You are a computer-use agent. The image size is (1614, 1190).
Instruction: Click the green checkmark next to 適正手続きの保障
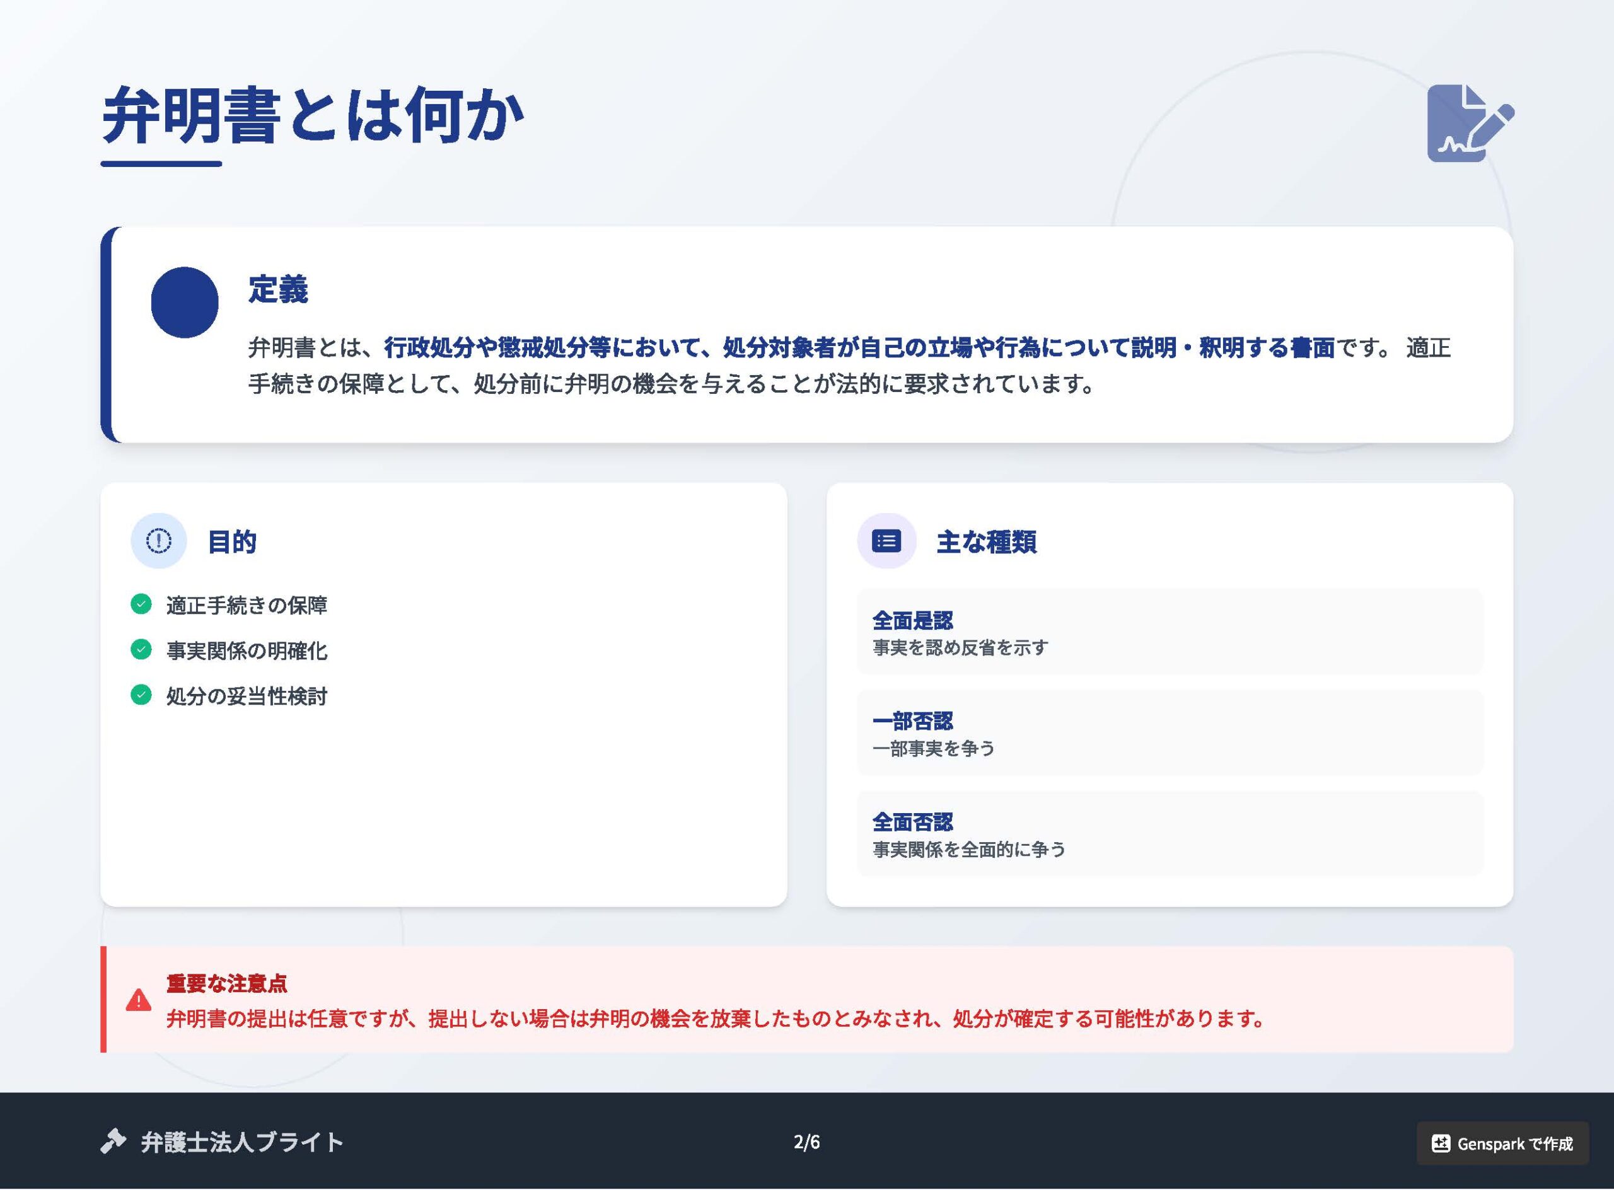(x=141, y=604)
